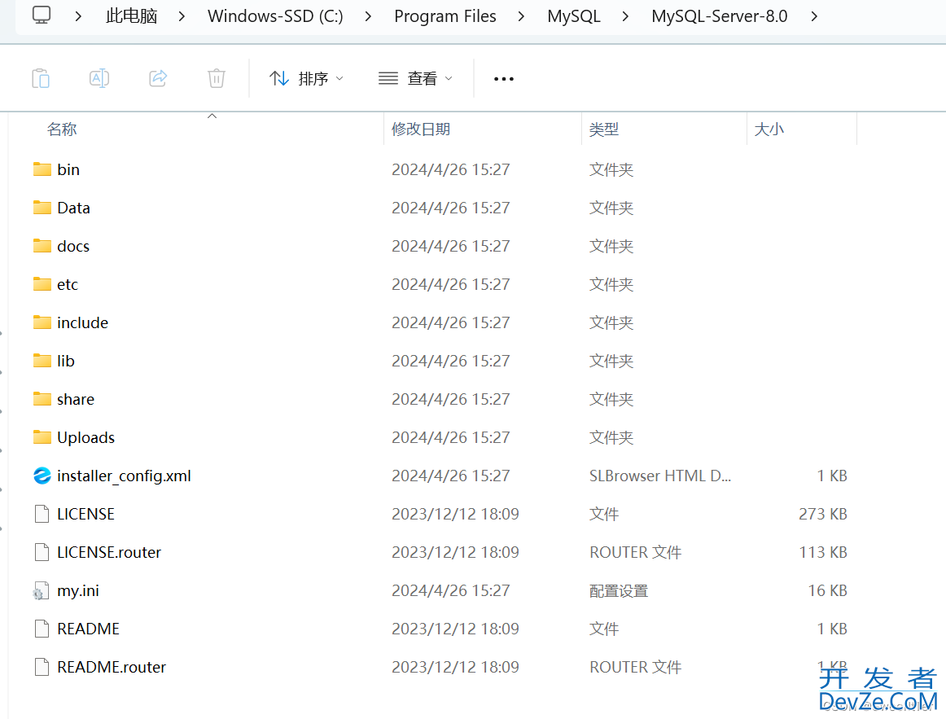Open the 查看 view dropdown
Screen dimensions: 946x719
coord(415,78)
